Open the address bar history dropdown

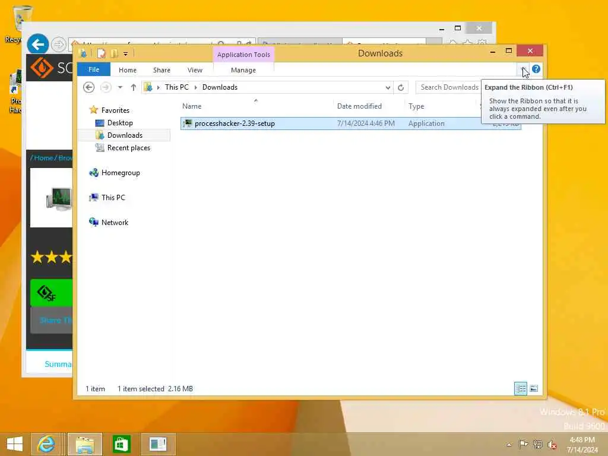tap(388, 88)
